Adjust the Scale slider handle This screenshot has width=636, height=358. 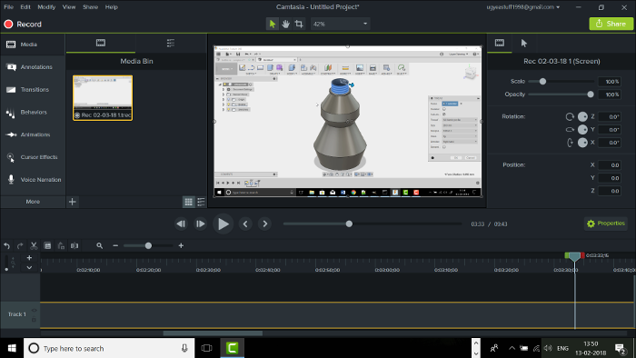pyautogui.click(x=542, y=82)
